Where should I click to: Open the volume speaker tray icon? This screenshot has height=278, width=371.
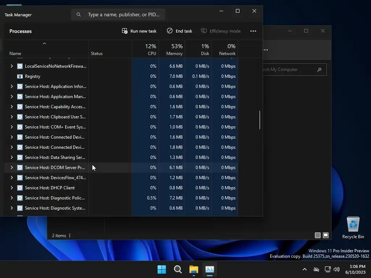(x=337, y=269)
